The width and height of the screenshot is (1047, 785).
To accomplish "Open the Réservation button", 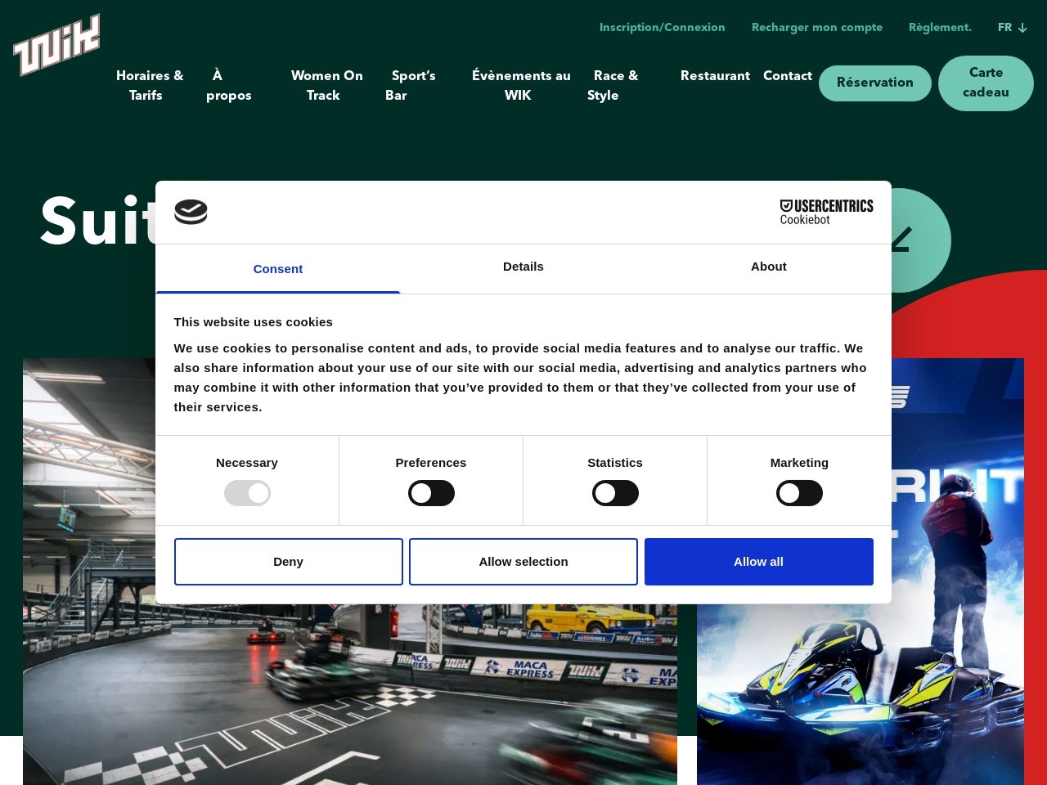I will [875, 83].
